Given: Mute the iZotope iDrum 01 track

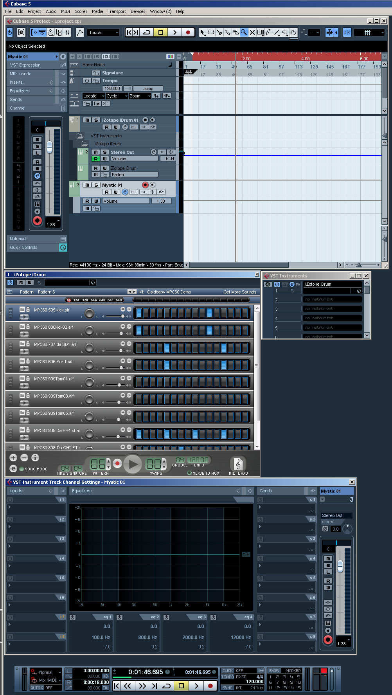Looking at the screenshot, I should coord(87,120).
